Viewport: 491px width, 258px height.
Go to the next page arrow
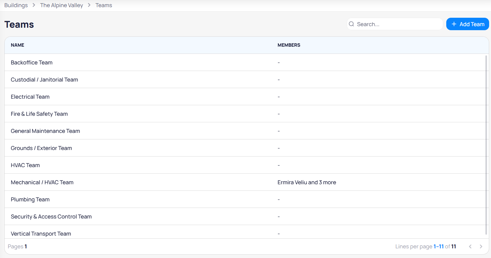pos(481,246)
